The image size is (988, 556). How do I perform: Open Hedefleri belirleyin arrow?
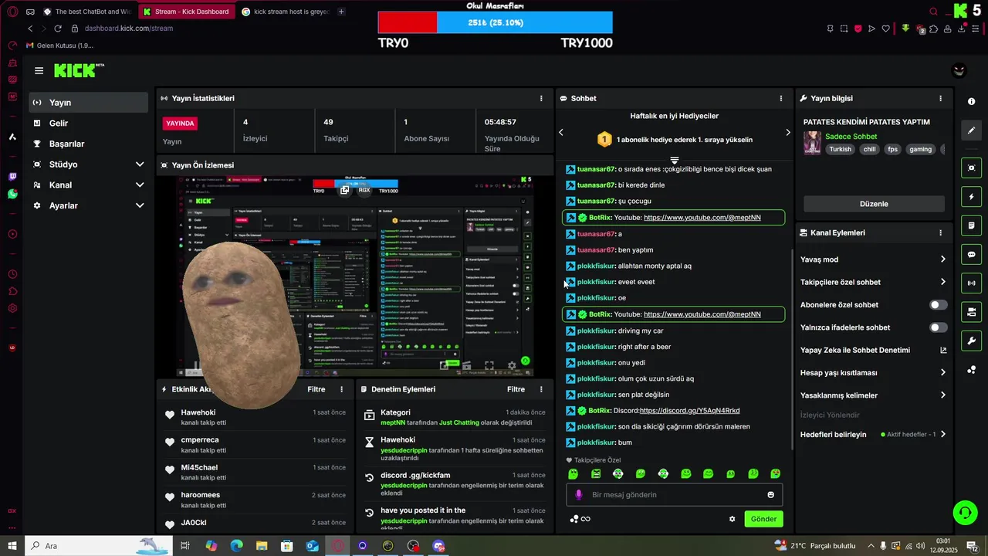click(942, 434)
